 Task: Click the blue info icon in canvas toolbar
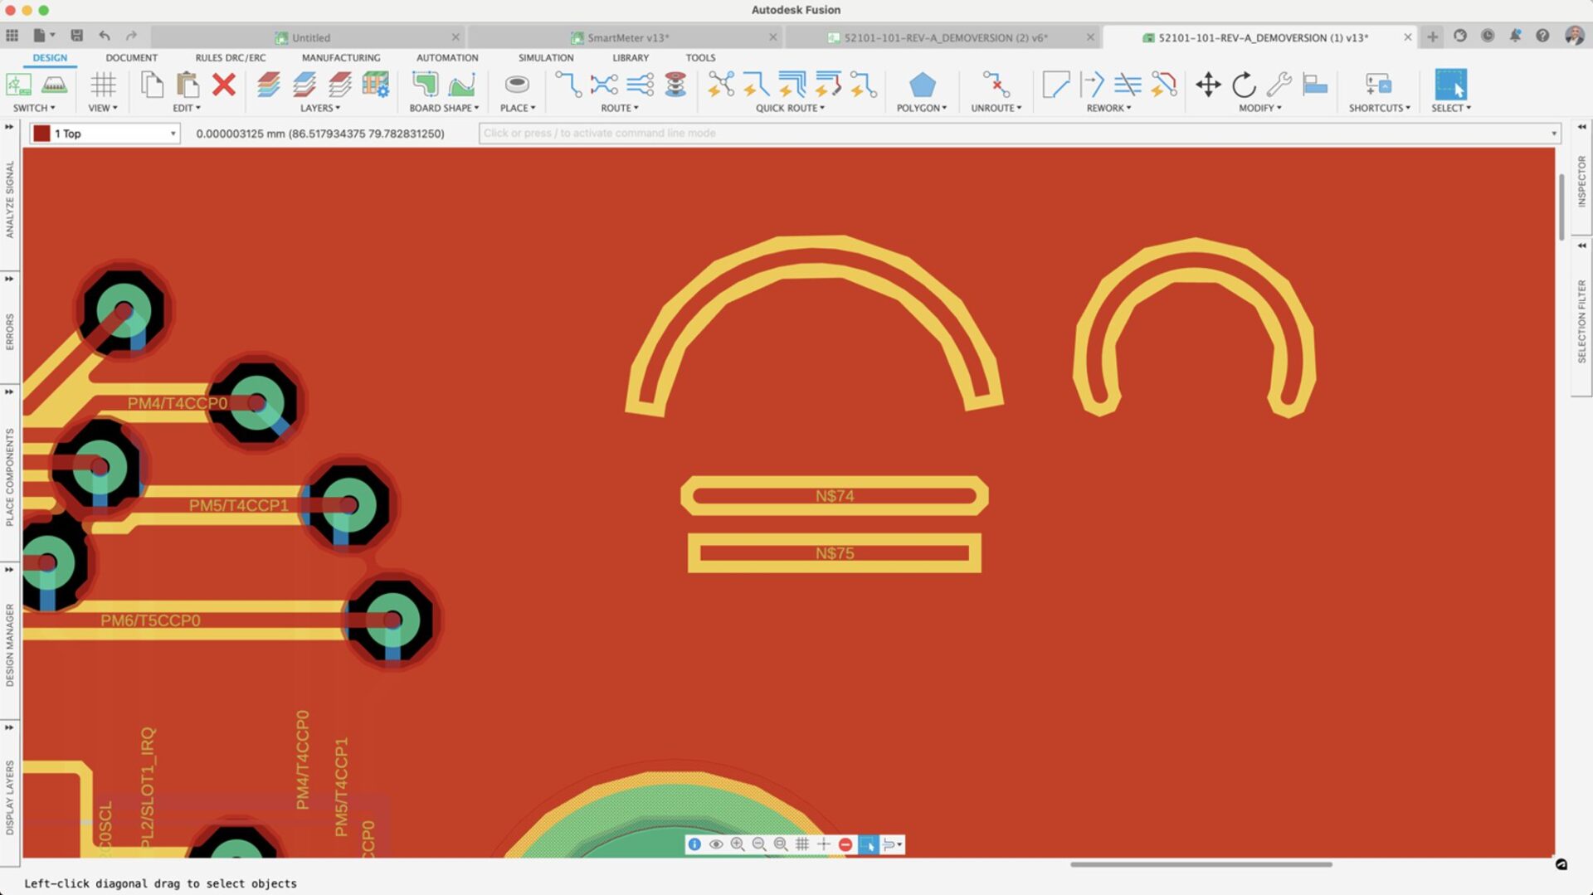pos(694,844)
